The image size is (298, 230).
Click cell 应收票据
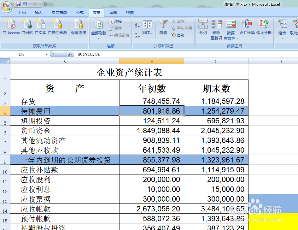click(x=65, y=199)
